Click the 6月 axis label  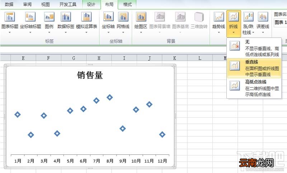click(x=83, y=161)
